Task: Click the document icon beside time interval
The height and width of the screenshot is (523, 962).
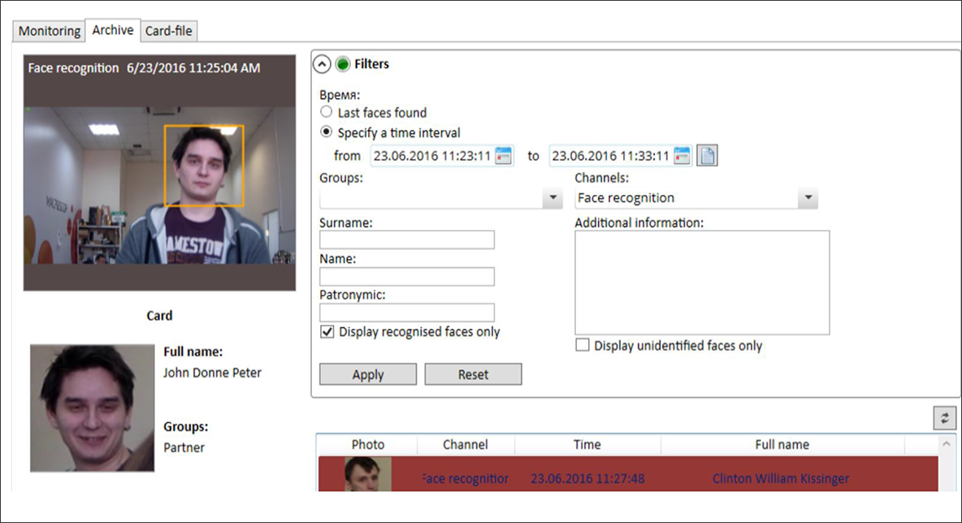Action: [x=708, y=156]
